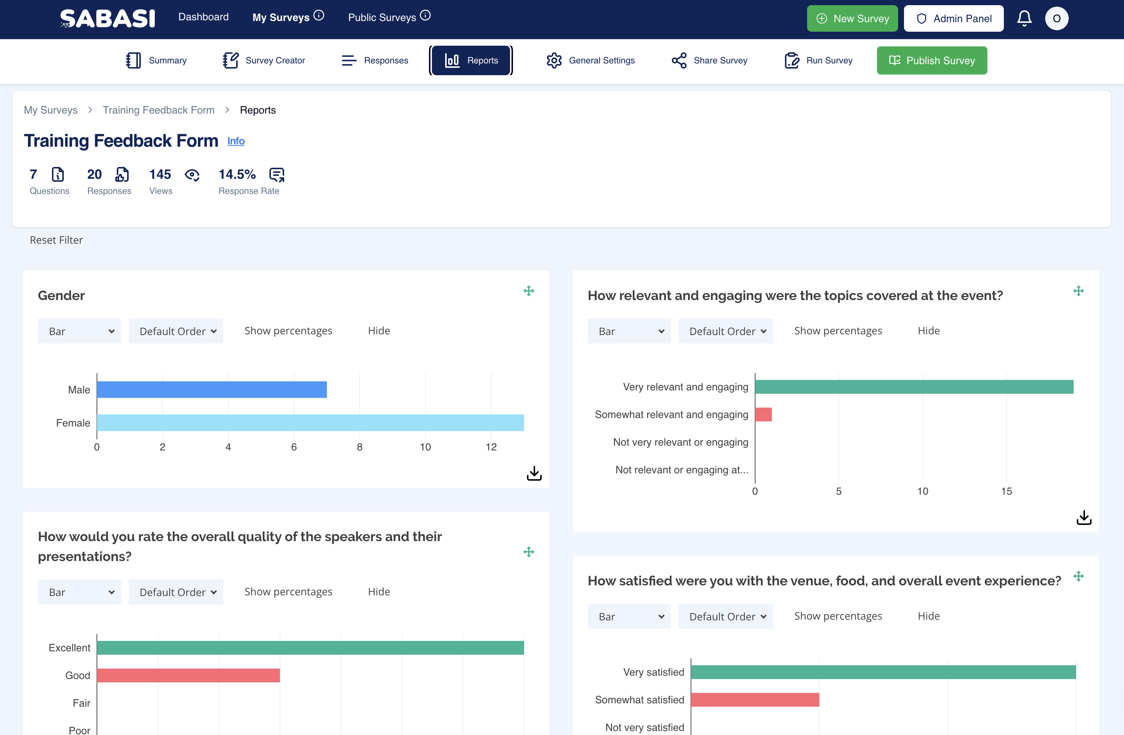
Task: Download the Gender chart
Action: pos(534,473)
